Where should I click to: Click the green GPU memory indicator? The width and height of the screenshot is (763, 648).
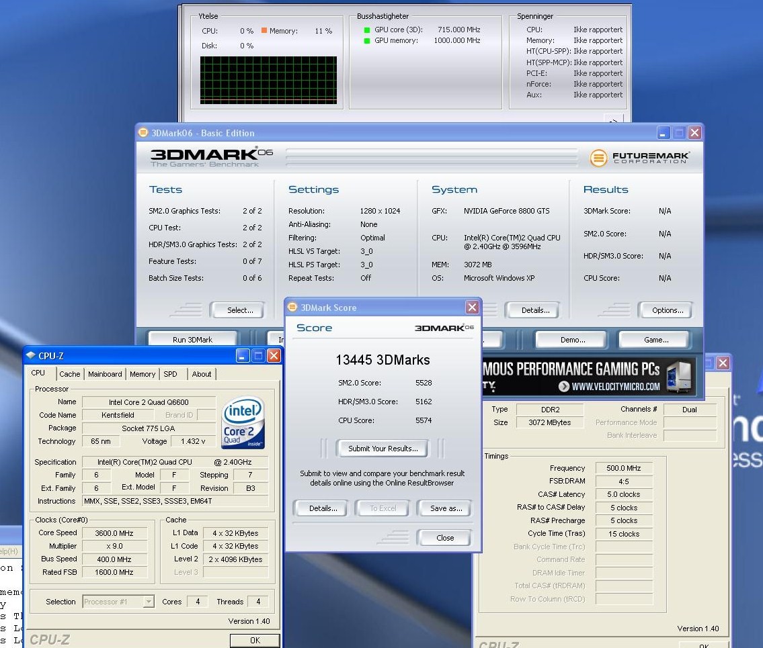click(x=367, y=41)
